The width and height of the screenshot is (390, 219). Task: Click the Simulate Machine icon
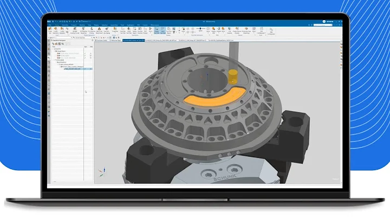click(x=140, y=30)
